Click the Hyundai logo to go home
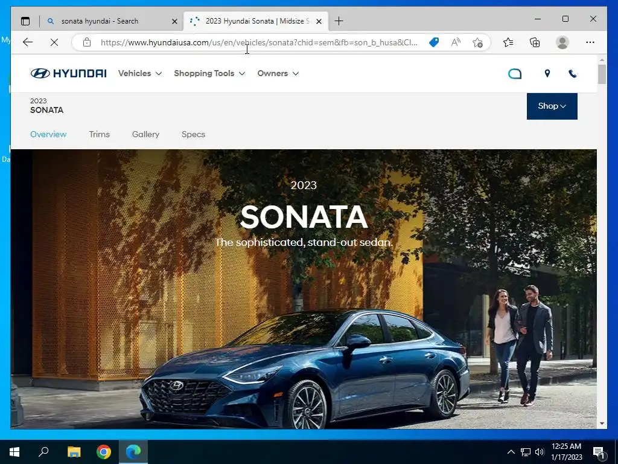The image size is (618, 464). coord(69,73)
